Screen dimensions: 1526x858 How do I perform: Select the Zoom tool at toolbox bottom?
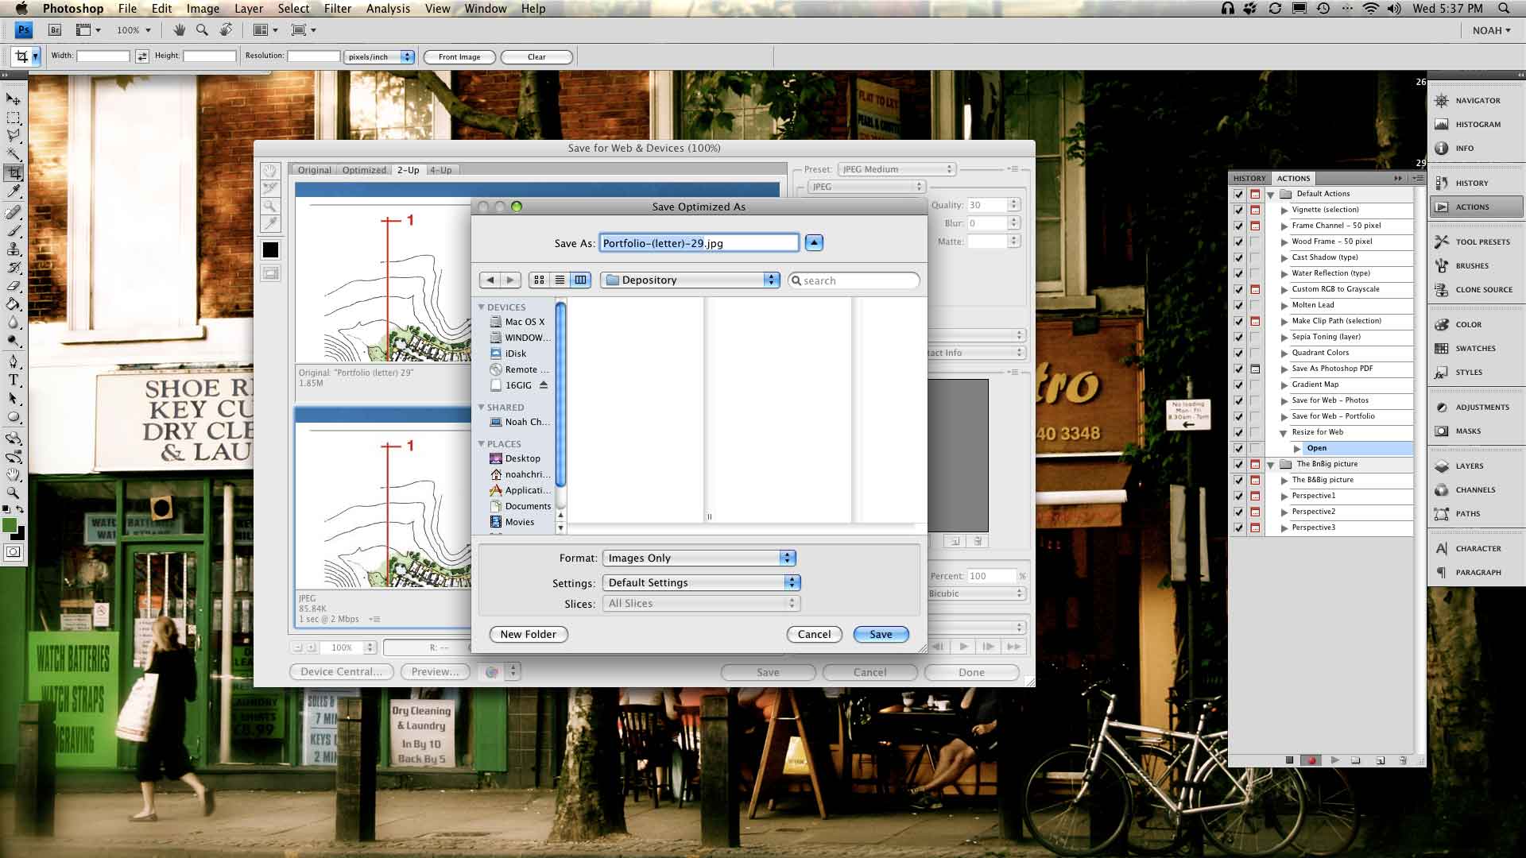coord(14,493)
